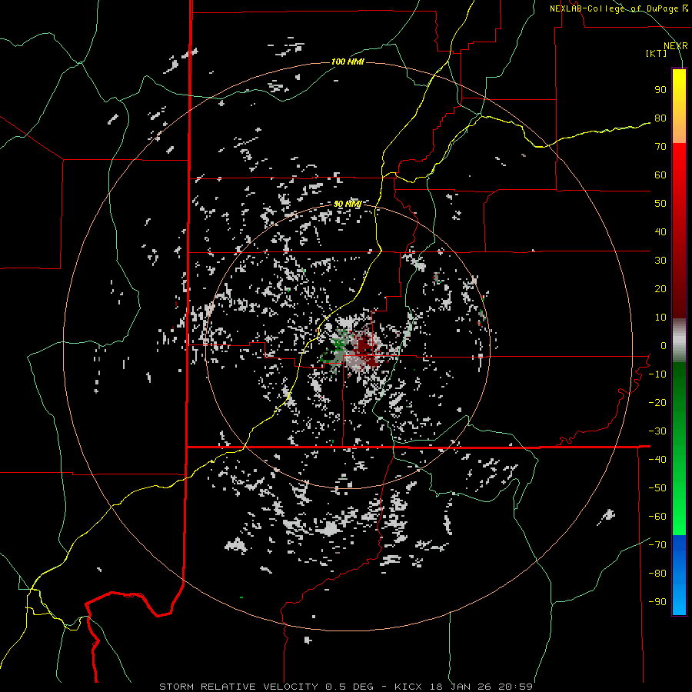Click the NEXR label above the scale

click(x=675, y=46)
